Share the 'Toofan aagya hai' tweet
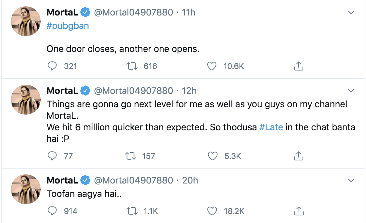366x223 pixels. click(x=298, y=210)
